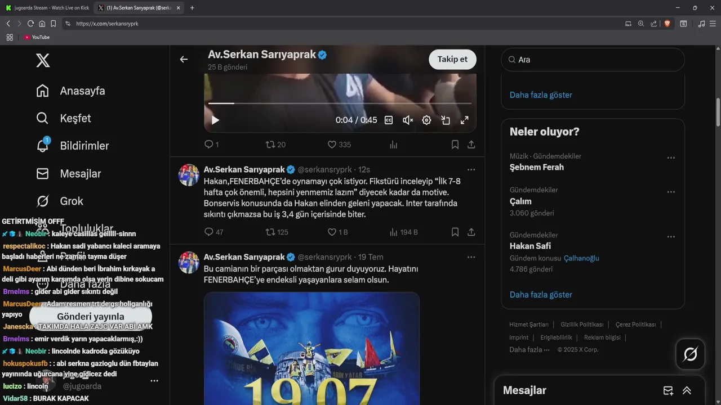Expand the Daha fazla footer menu
Viewport: 721px width, 405px height.
click(529, 349)
